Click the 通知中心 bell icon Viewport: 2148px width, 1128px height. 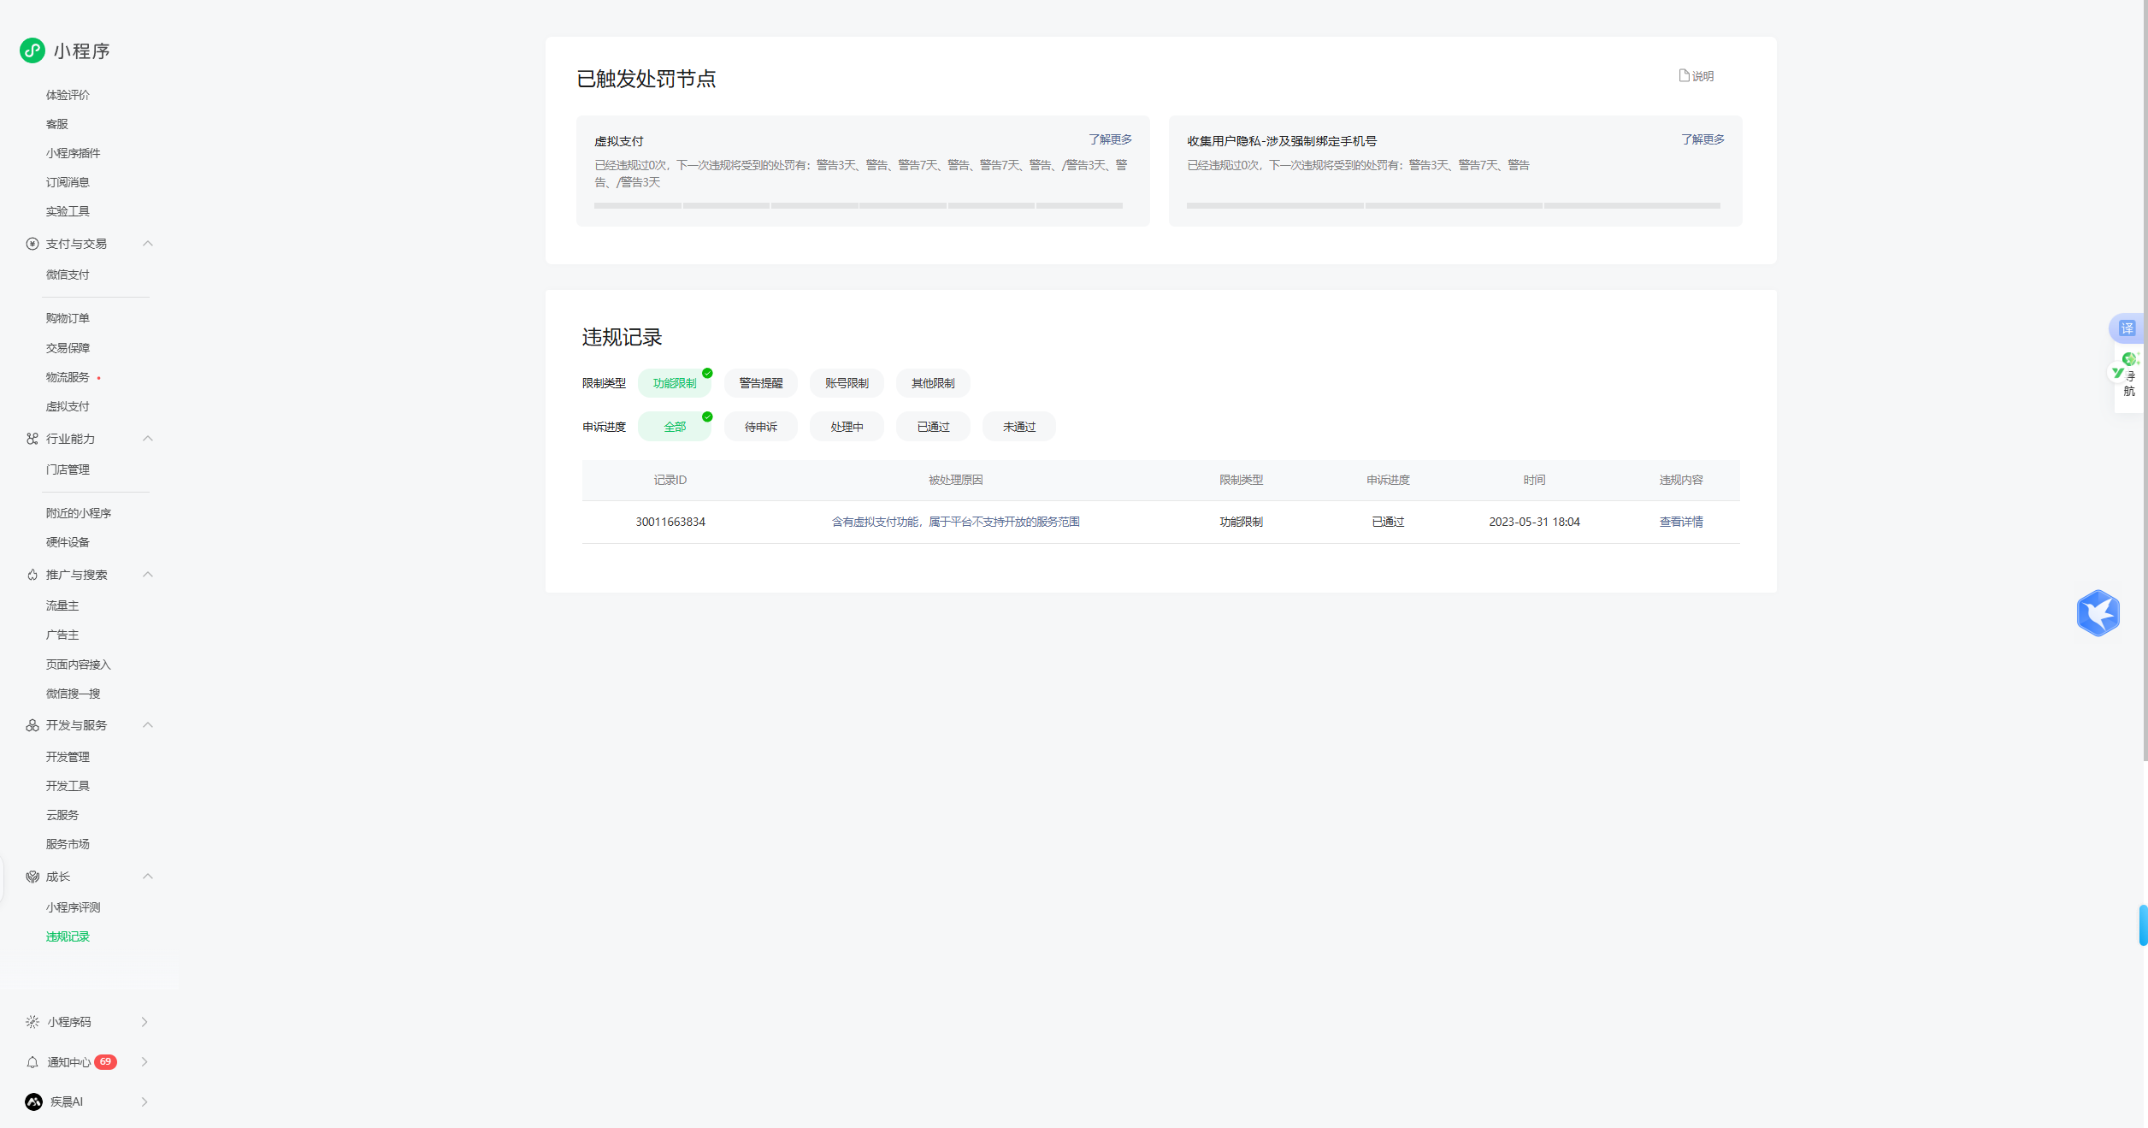pyautogui.click(x=32, y=1062)
